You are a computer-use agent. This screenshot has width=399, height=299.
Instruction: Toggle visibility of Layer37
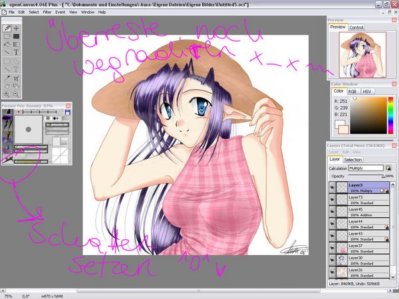[331, 249]
